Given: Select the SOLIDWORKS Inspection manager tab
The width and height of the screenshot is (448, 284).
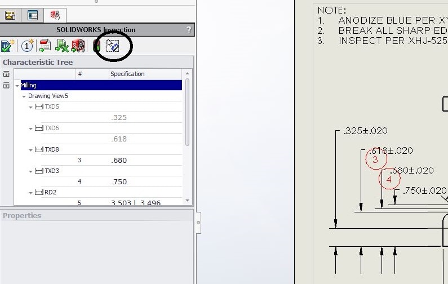Looking at the screenshot, I should pyautogui.click(x=55, y=15).
